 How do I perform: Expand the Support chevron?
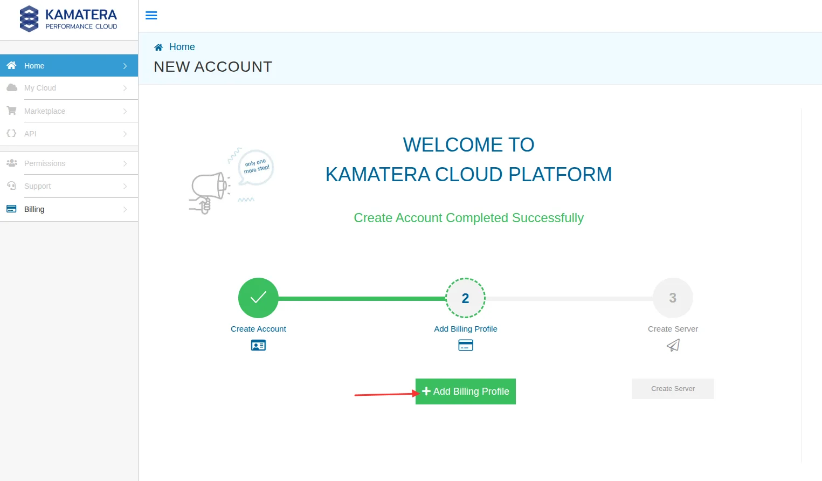coord(125,186)
